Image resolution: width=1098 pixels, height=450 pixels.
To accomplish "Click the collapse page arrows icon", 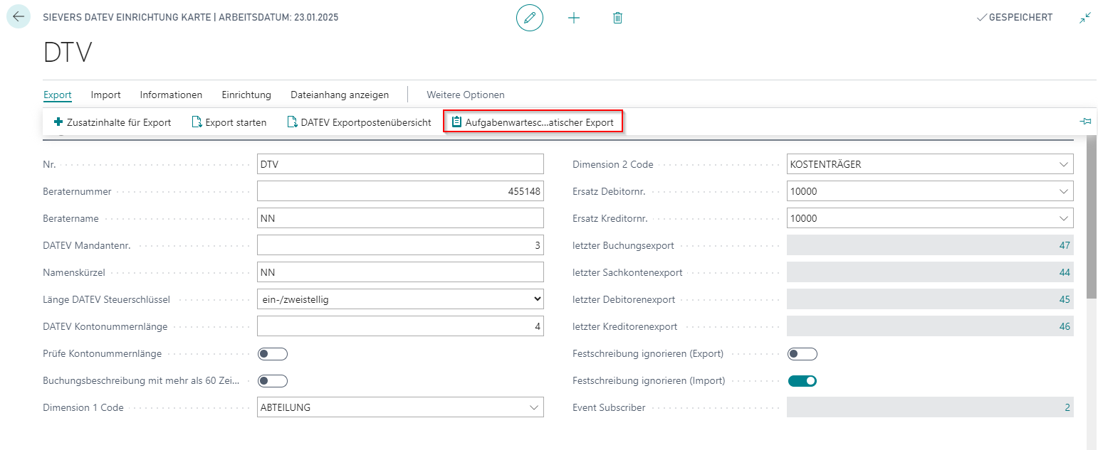I will pos(1084,18).
